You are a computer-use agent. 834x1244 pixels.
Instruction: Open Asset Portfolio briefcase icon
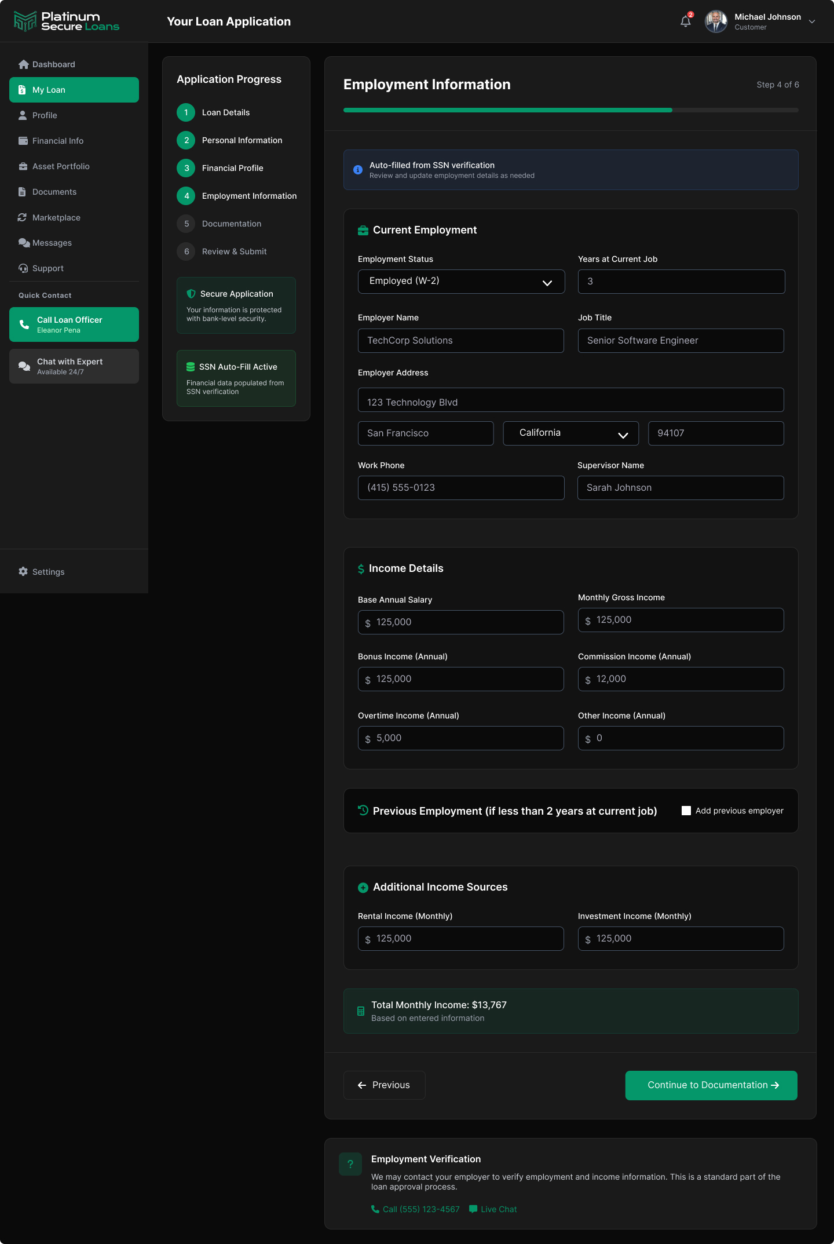pos(23,166)
